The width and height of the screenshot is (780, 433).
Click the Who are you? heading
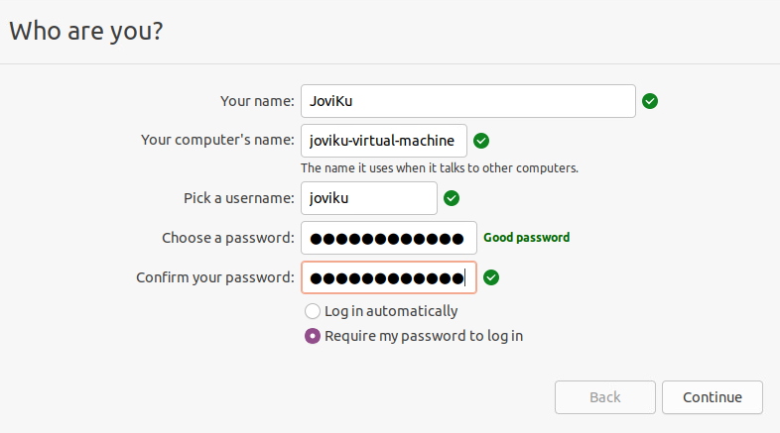coord(86,32)
